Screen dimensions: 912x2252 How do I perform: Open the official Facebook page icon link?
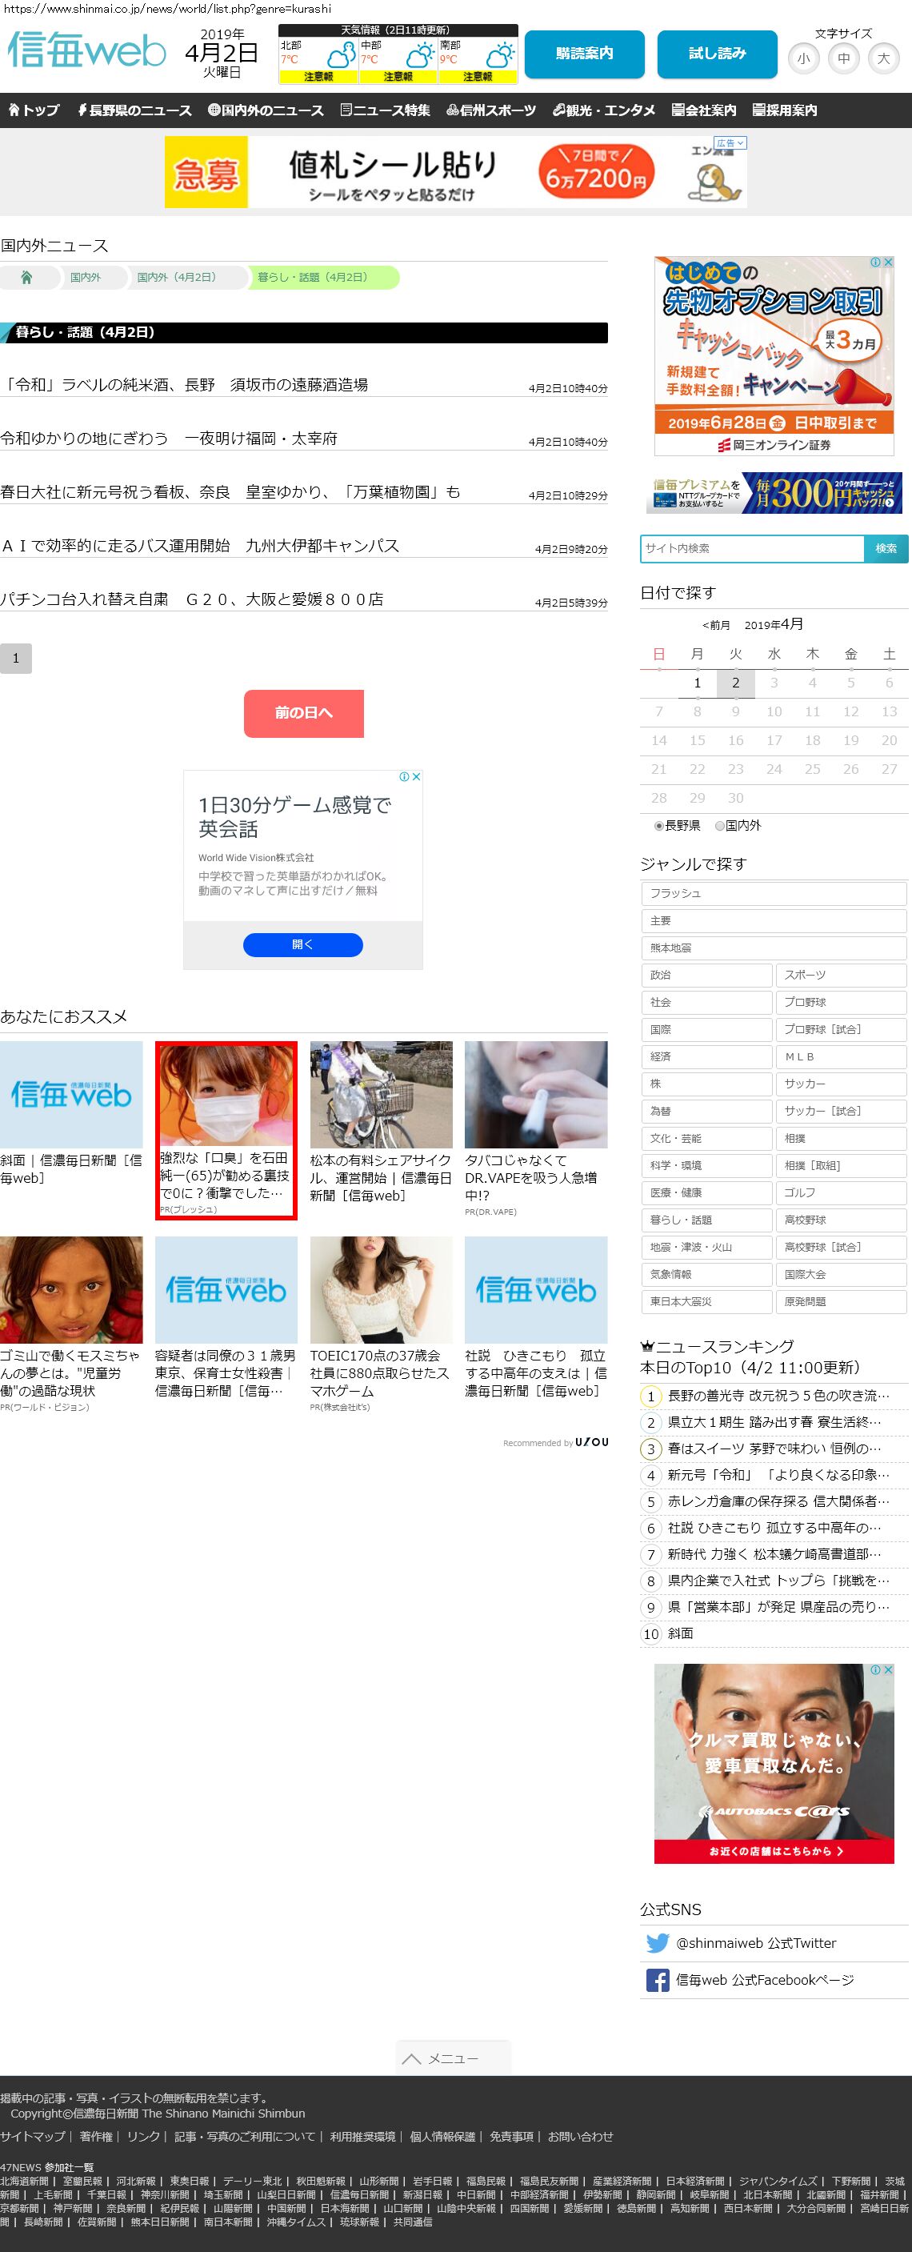657,1979
